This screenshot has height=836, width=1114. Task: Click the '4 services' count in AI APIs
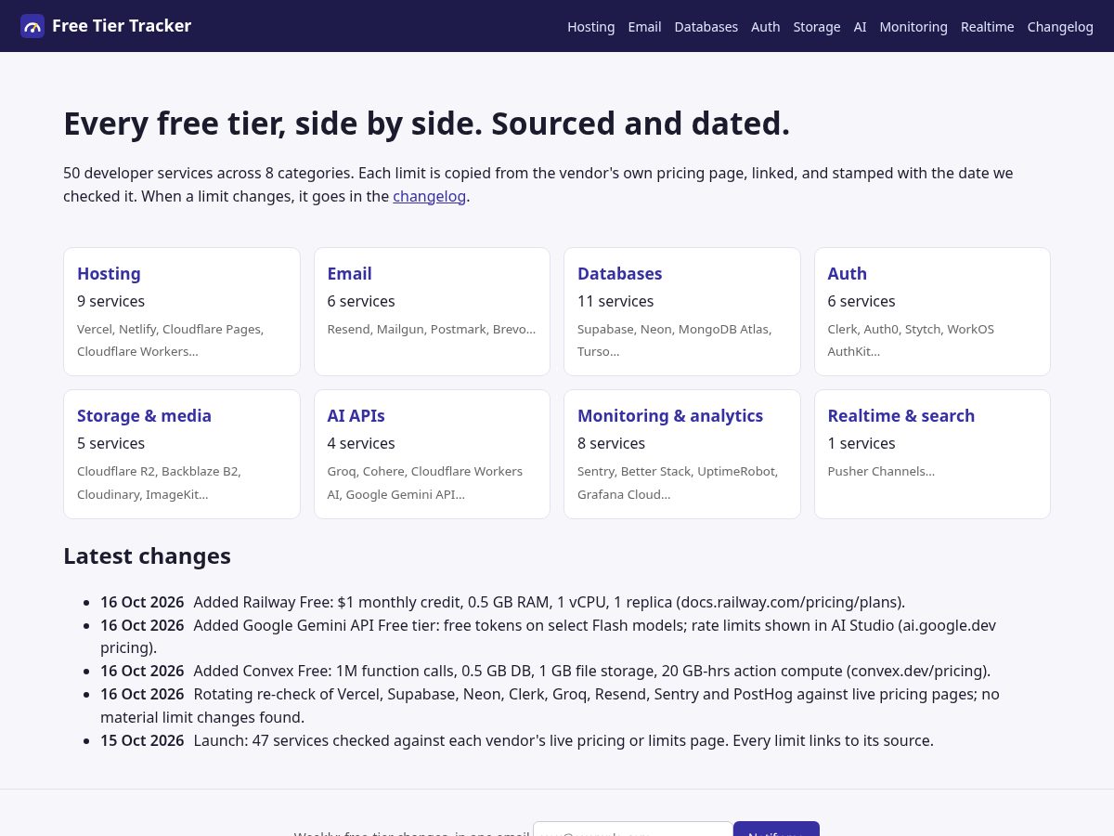tap(361, 443)
